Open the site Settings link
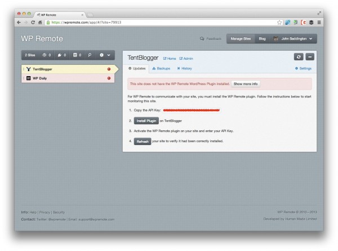338x251 pixels. [x=303, y=68]
